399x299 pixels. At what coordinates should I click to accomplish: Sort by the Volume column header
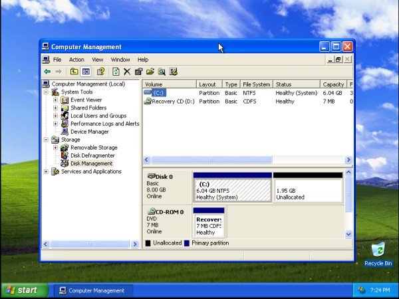(x=169, y=84)
